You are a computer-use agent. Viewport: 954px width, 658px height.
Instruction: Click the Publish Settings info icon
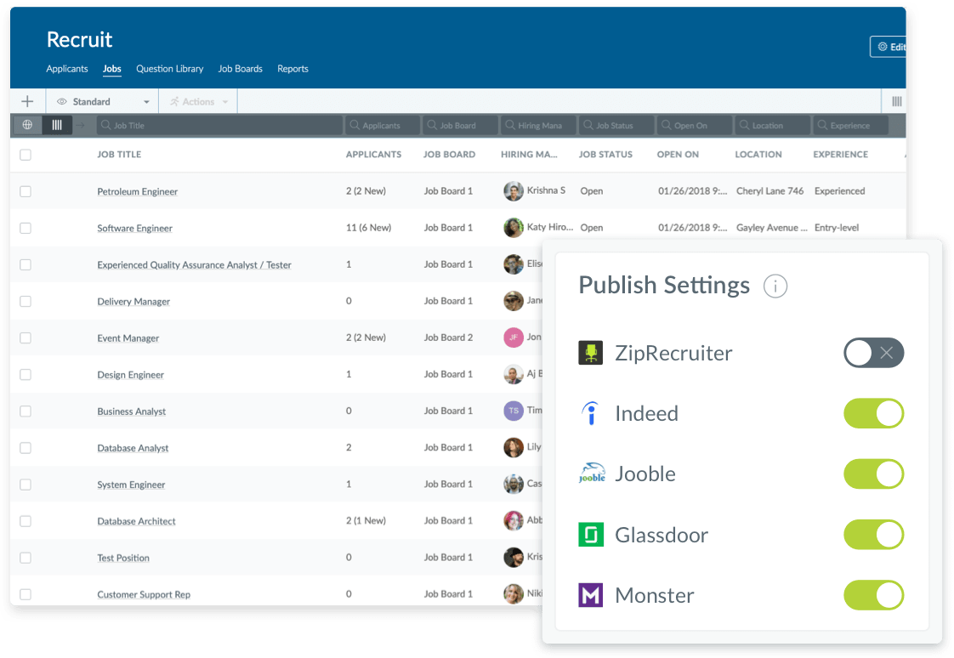775,286
